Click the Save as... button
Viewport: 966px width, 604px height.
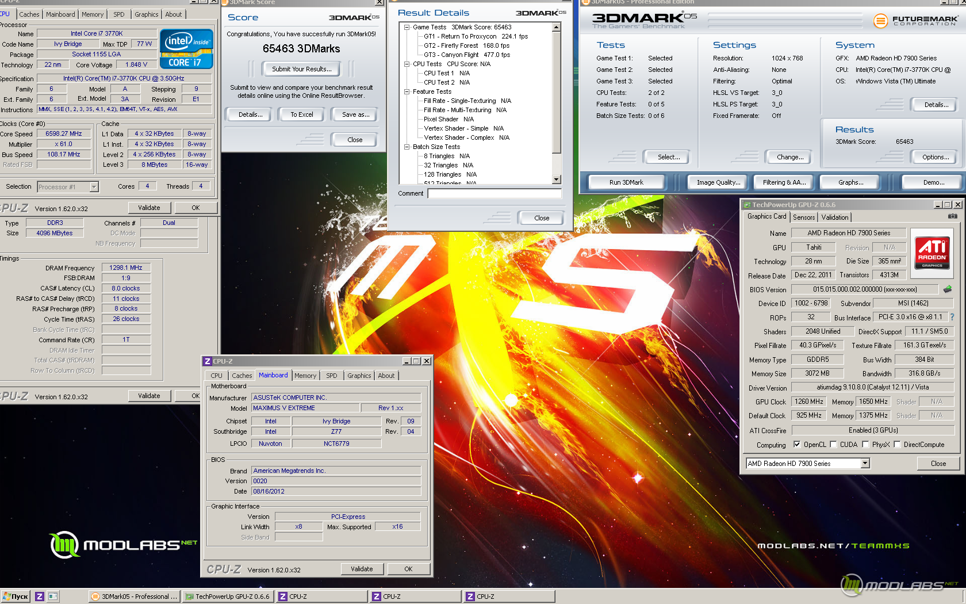tap(355, 114)
